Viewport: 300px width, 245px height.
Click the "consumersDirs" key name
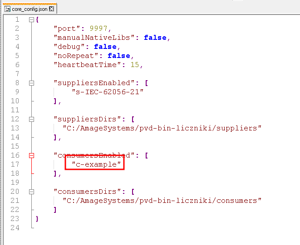coord(89,192)
